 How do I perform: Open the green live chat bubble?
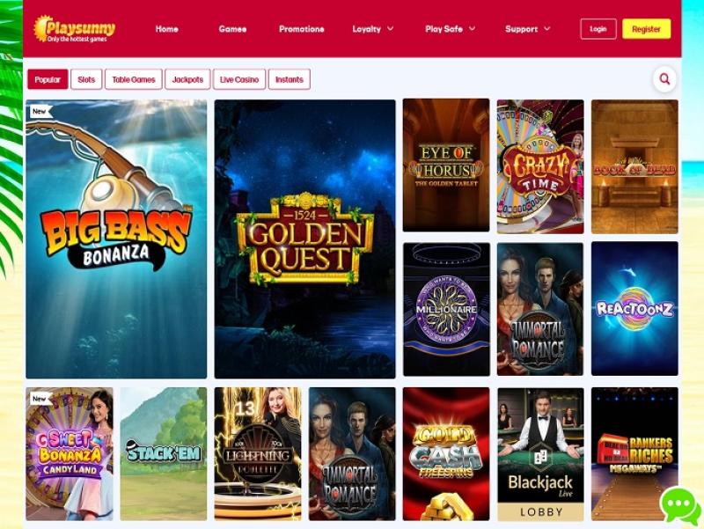(x=680, y=506)
